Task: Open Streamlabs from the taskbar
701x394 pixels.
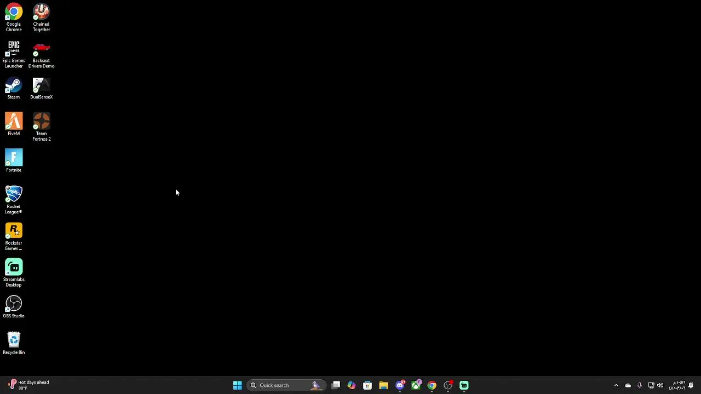Action: pos(464,385)
